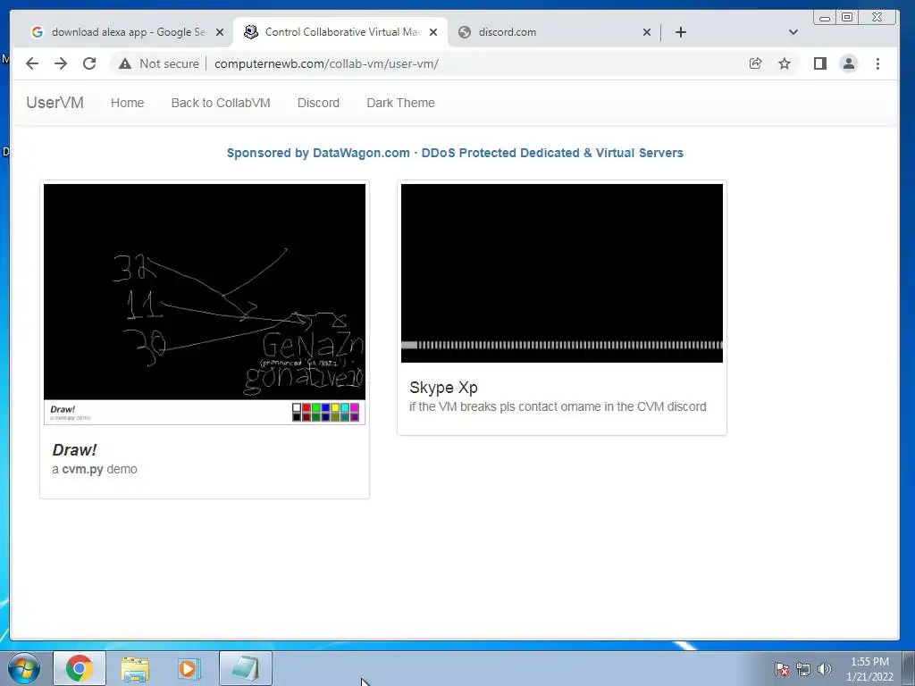The width and height of the screenshot is (915, 686).
Task: Click the Chrome taskbar icon
Action: 80,668
